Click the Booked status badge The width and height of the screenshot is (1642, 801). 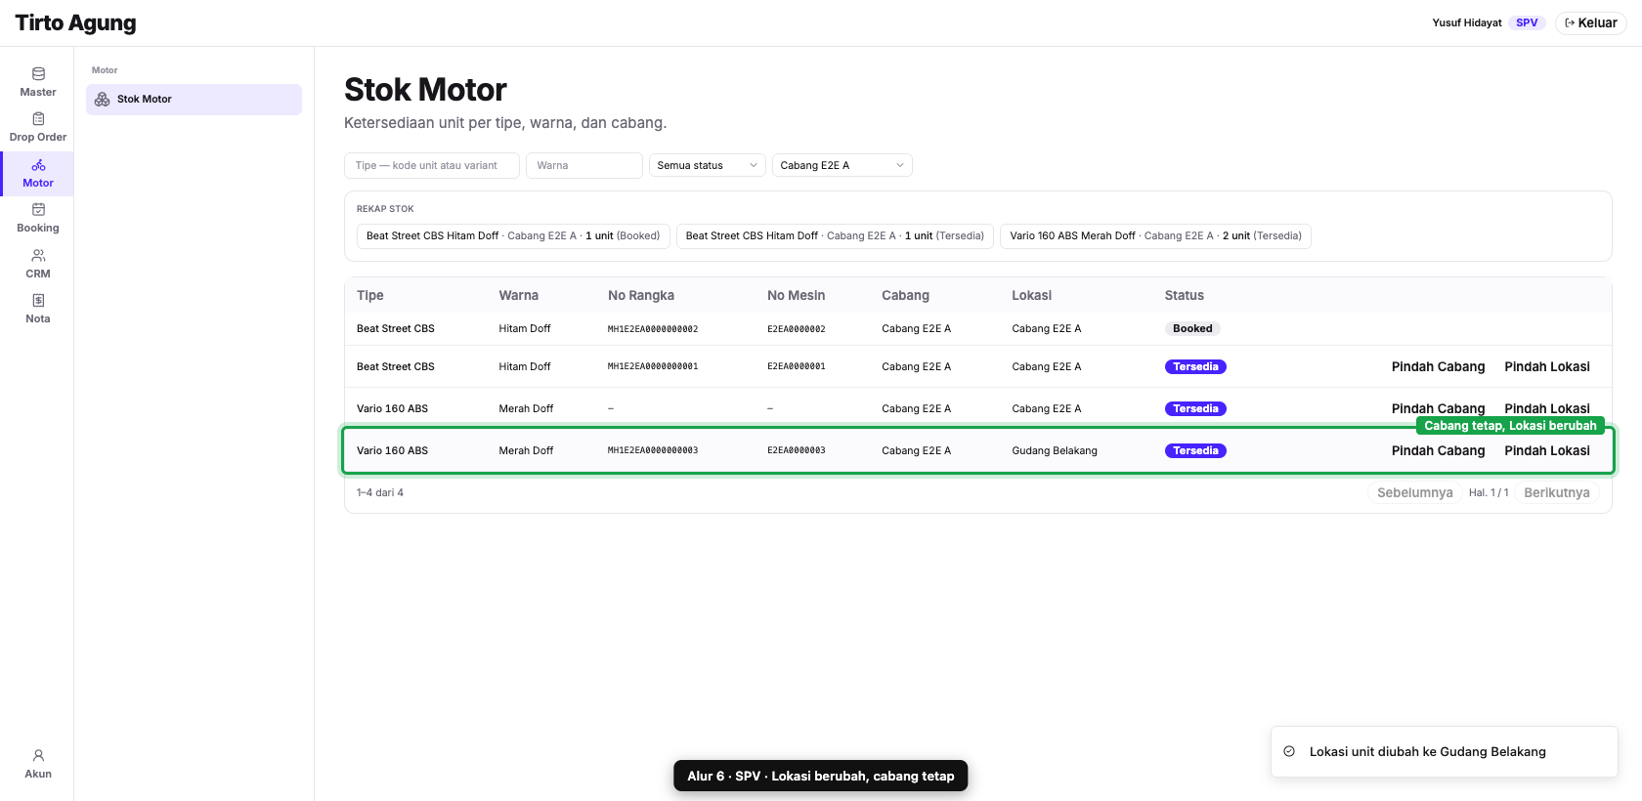[1192, 328]
